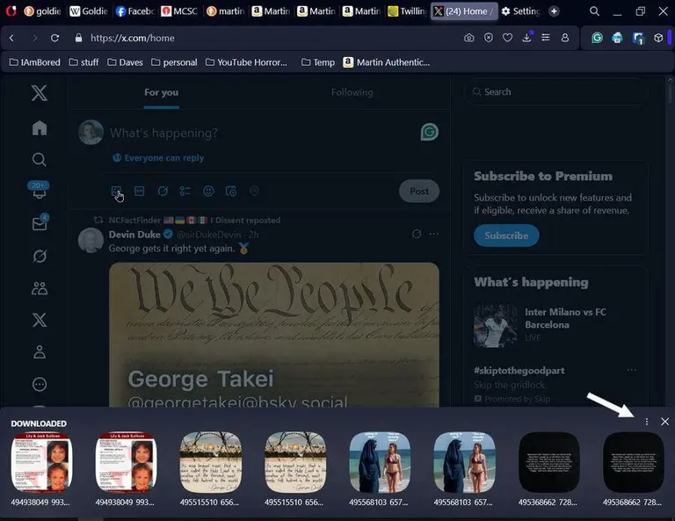Open Devin Duke profile name
This screenshot has width=675, height=521.
click(x=134, y=235)
